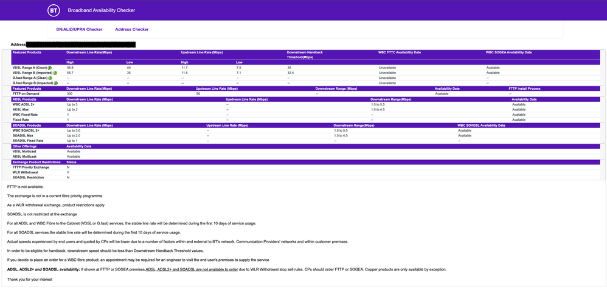Select the Address label text
607x290 pixels.
[18, 44]
